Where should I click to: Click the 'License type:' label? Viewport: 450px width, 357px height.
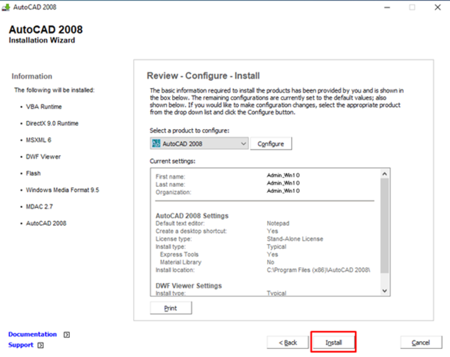[x=174, y=239]
